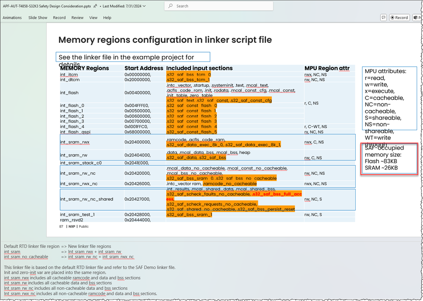423x301 pixels.
Task: Select slide title 'Memory regions configuration in linker script file'
Action: [165, 40]
